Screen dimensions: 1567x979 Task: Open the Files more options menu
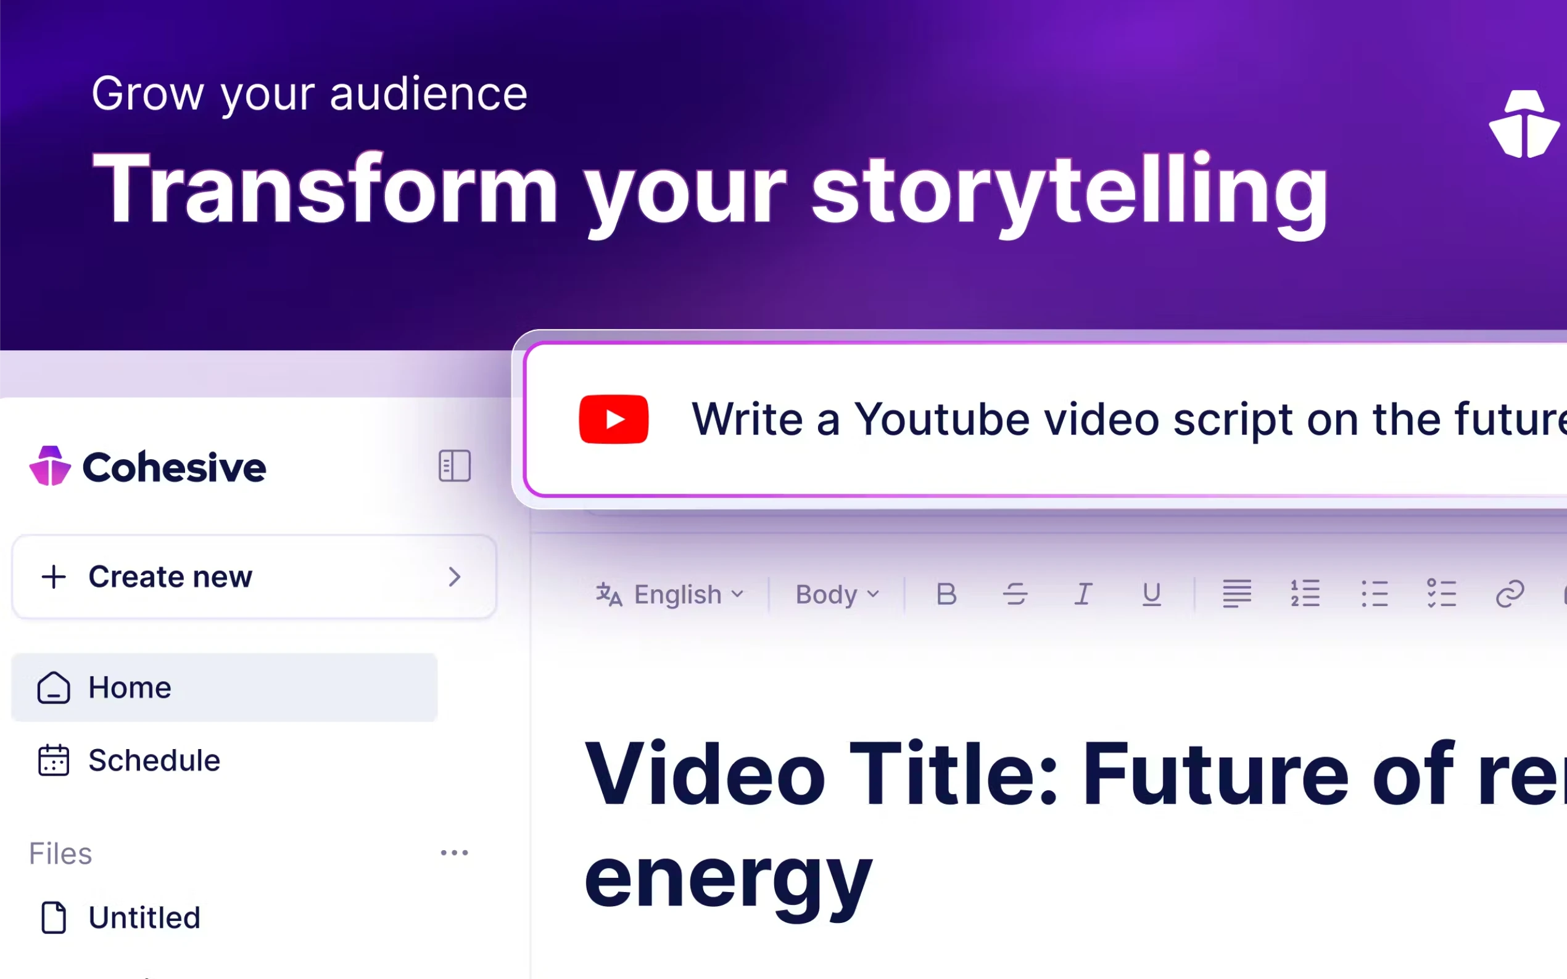454,853
